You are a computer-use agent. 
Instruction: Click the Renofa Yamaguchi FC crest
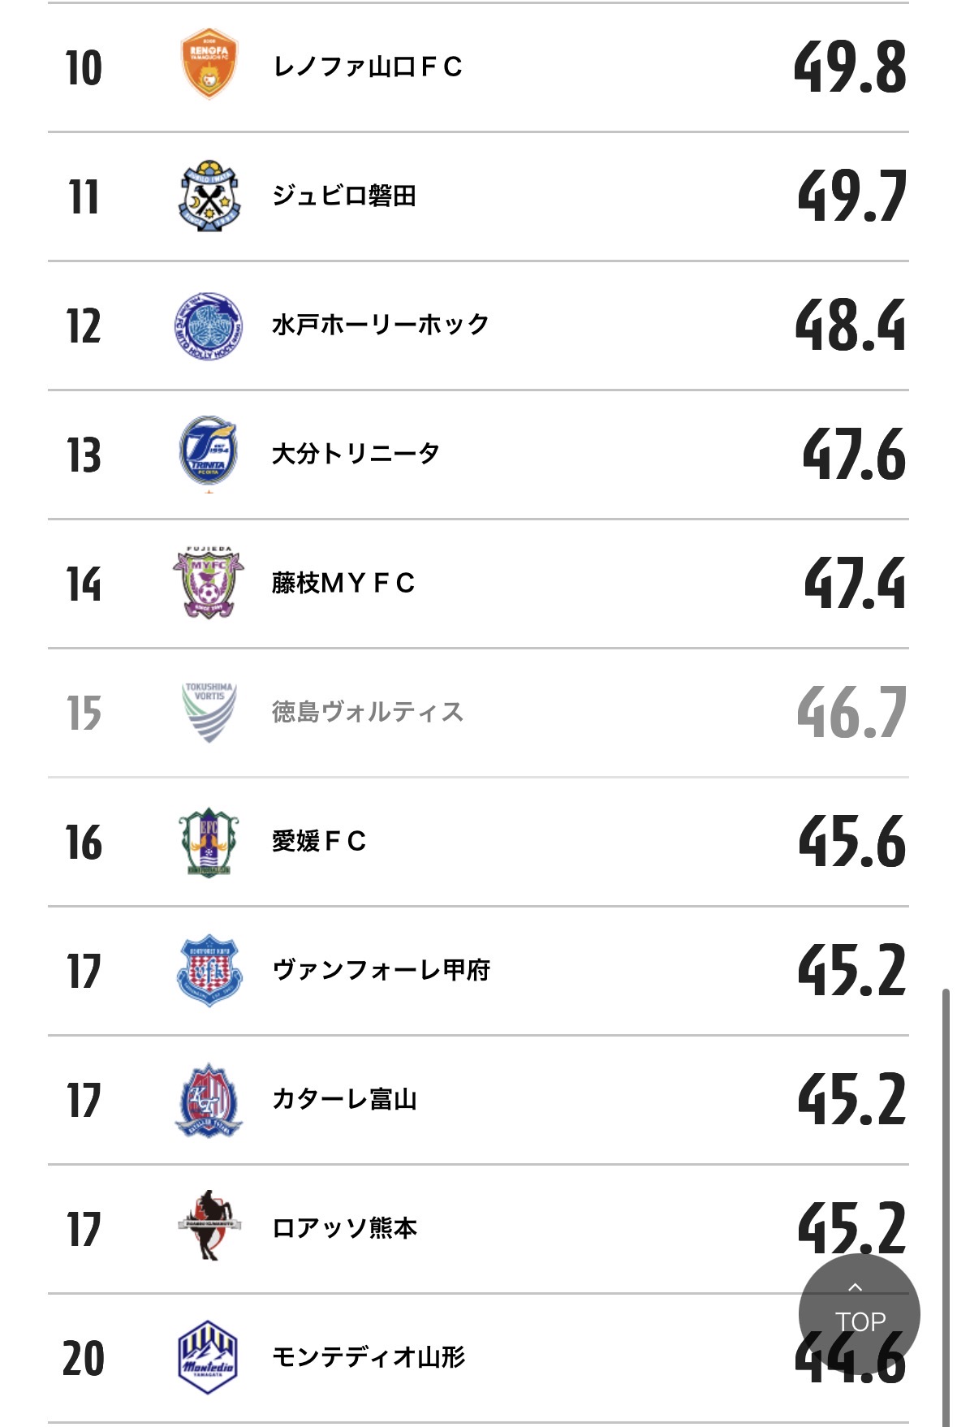coord(209,65)
